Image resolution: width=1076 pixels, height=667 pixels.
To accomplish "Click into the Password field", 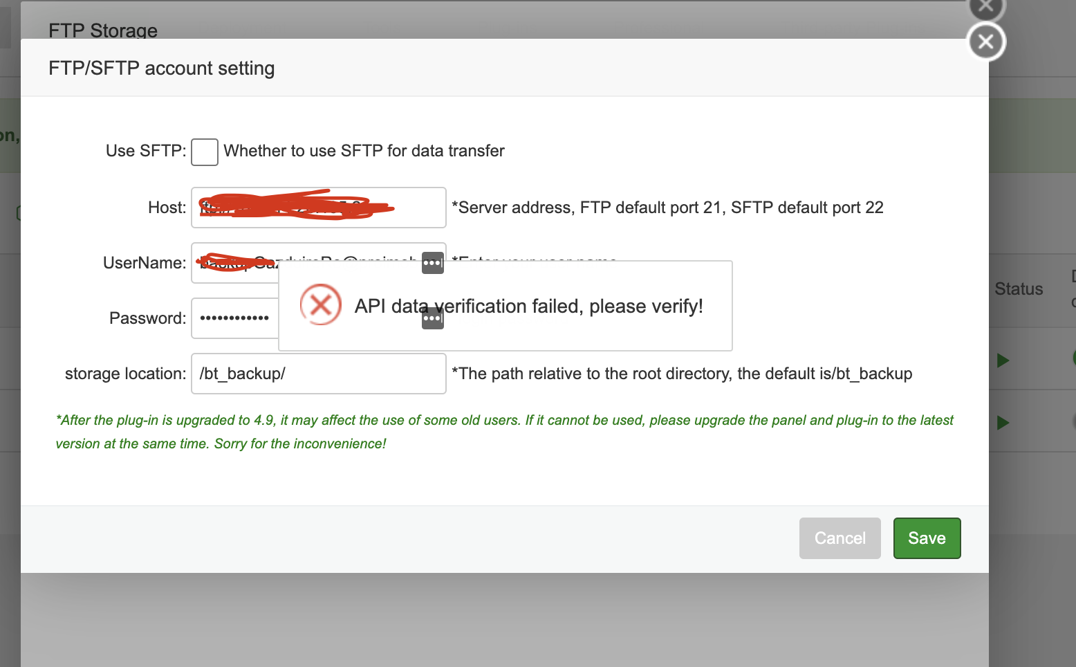I will (x=234, y=318).
